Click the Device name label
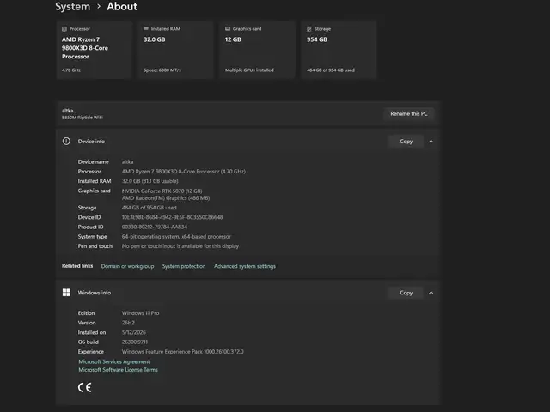Screen dimensions: 550x412 click(x=94, y=162)
